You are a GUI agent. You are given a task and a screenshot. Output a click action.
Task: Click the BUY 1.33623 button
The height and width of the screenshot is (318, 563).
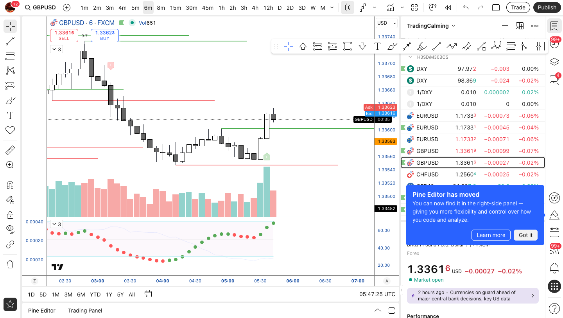[x=105, y=36]
